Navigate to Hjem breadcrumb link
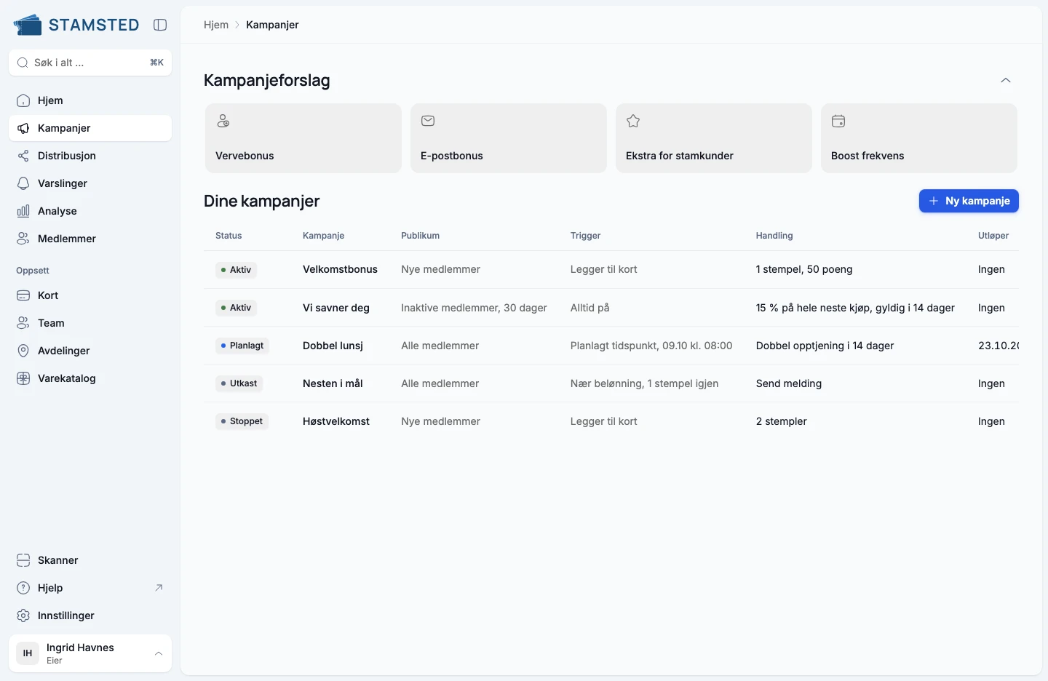Viewport: 1048px width, 681px height. tap(216, 25)
